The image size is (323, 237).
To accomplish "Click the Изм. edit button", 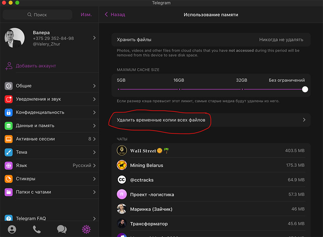I will (x=86, y=15).
